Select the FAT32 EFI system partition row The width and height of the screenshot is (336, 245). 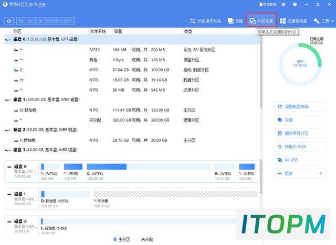(132, 50)
